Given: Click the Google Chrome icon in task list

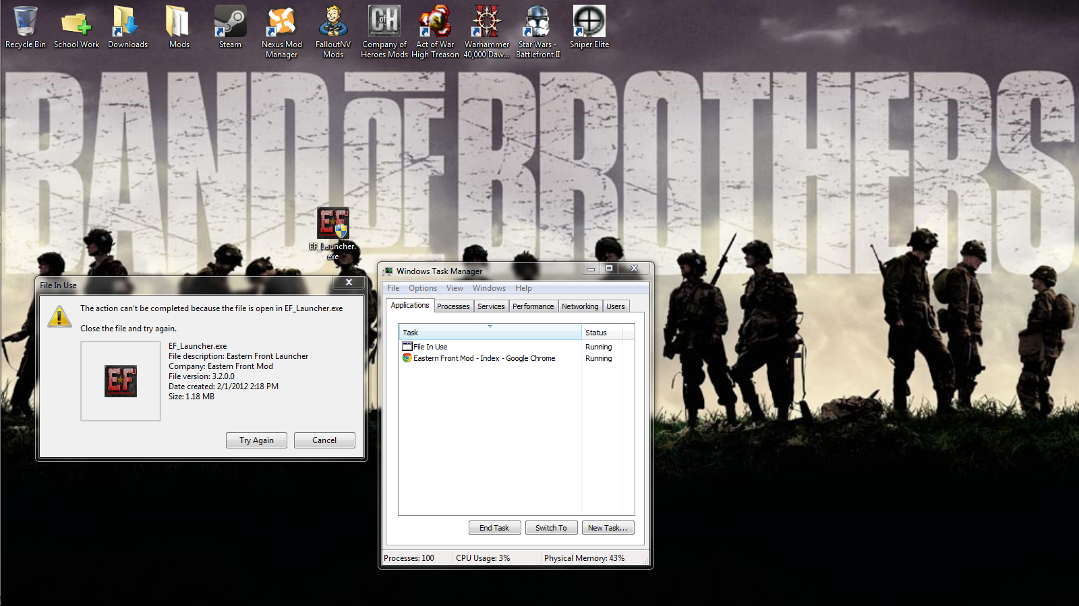Looking at the screenshot, I should click(407, 358).
